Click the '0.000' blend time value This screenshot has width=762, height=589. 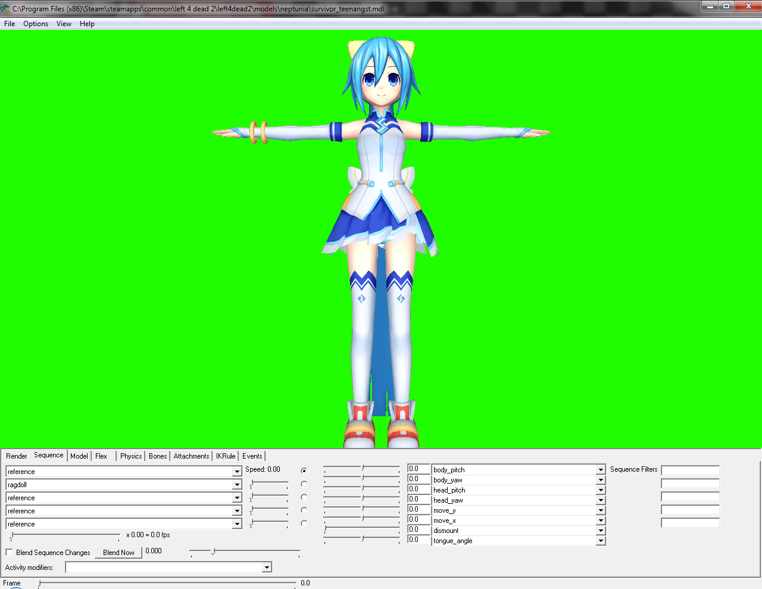click(x=154, y=551)
